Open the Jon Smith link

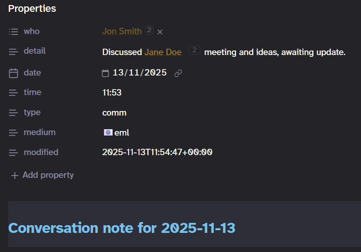click(122, 31)
